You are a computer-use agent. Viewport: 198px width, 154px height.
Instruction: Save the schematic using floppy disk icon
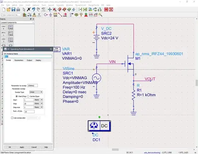(14, 10)
